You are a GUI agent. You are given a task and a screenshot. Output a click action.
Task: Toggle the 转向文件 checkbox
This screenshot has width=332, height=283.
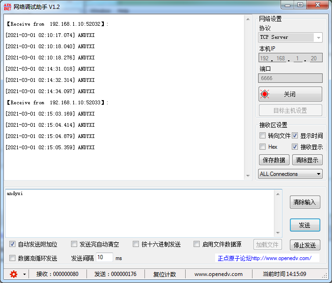pos(262,136)
